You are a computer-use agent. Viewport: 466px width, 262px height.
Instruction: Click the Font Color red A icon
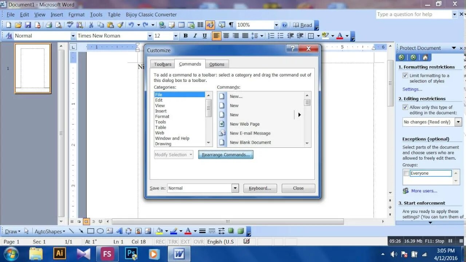(340, 36)
